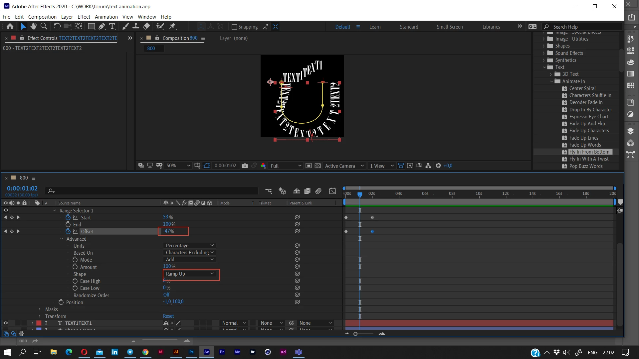639x359 pixels.
Task: Click the red label color of TEXT1TEXT1 layer
Action: coord(39,323)
